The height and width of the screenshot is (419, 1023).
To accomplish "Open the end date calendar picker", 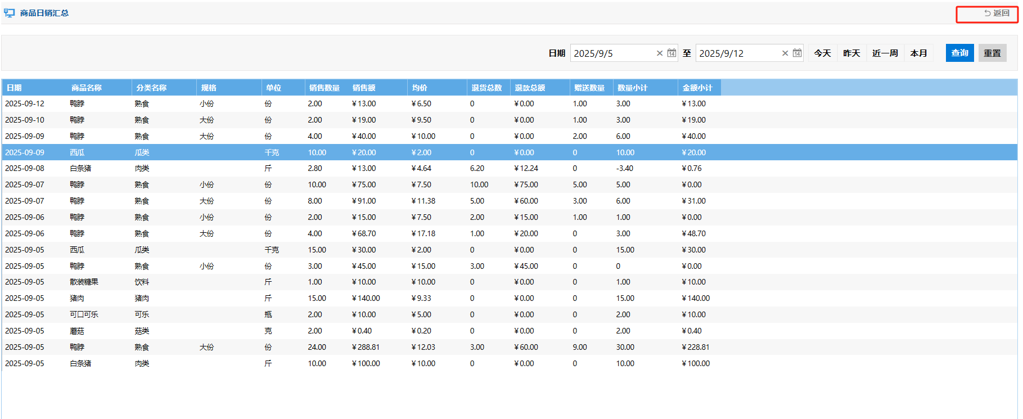I will click(x=797, y=53).
